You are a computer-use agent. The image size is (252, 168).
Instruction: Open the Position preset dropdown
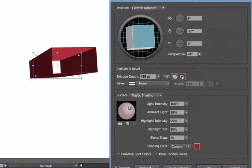click(148, 8)
